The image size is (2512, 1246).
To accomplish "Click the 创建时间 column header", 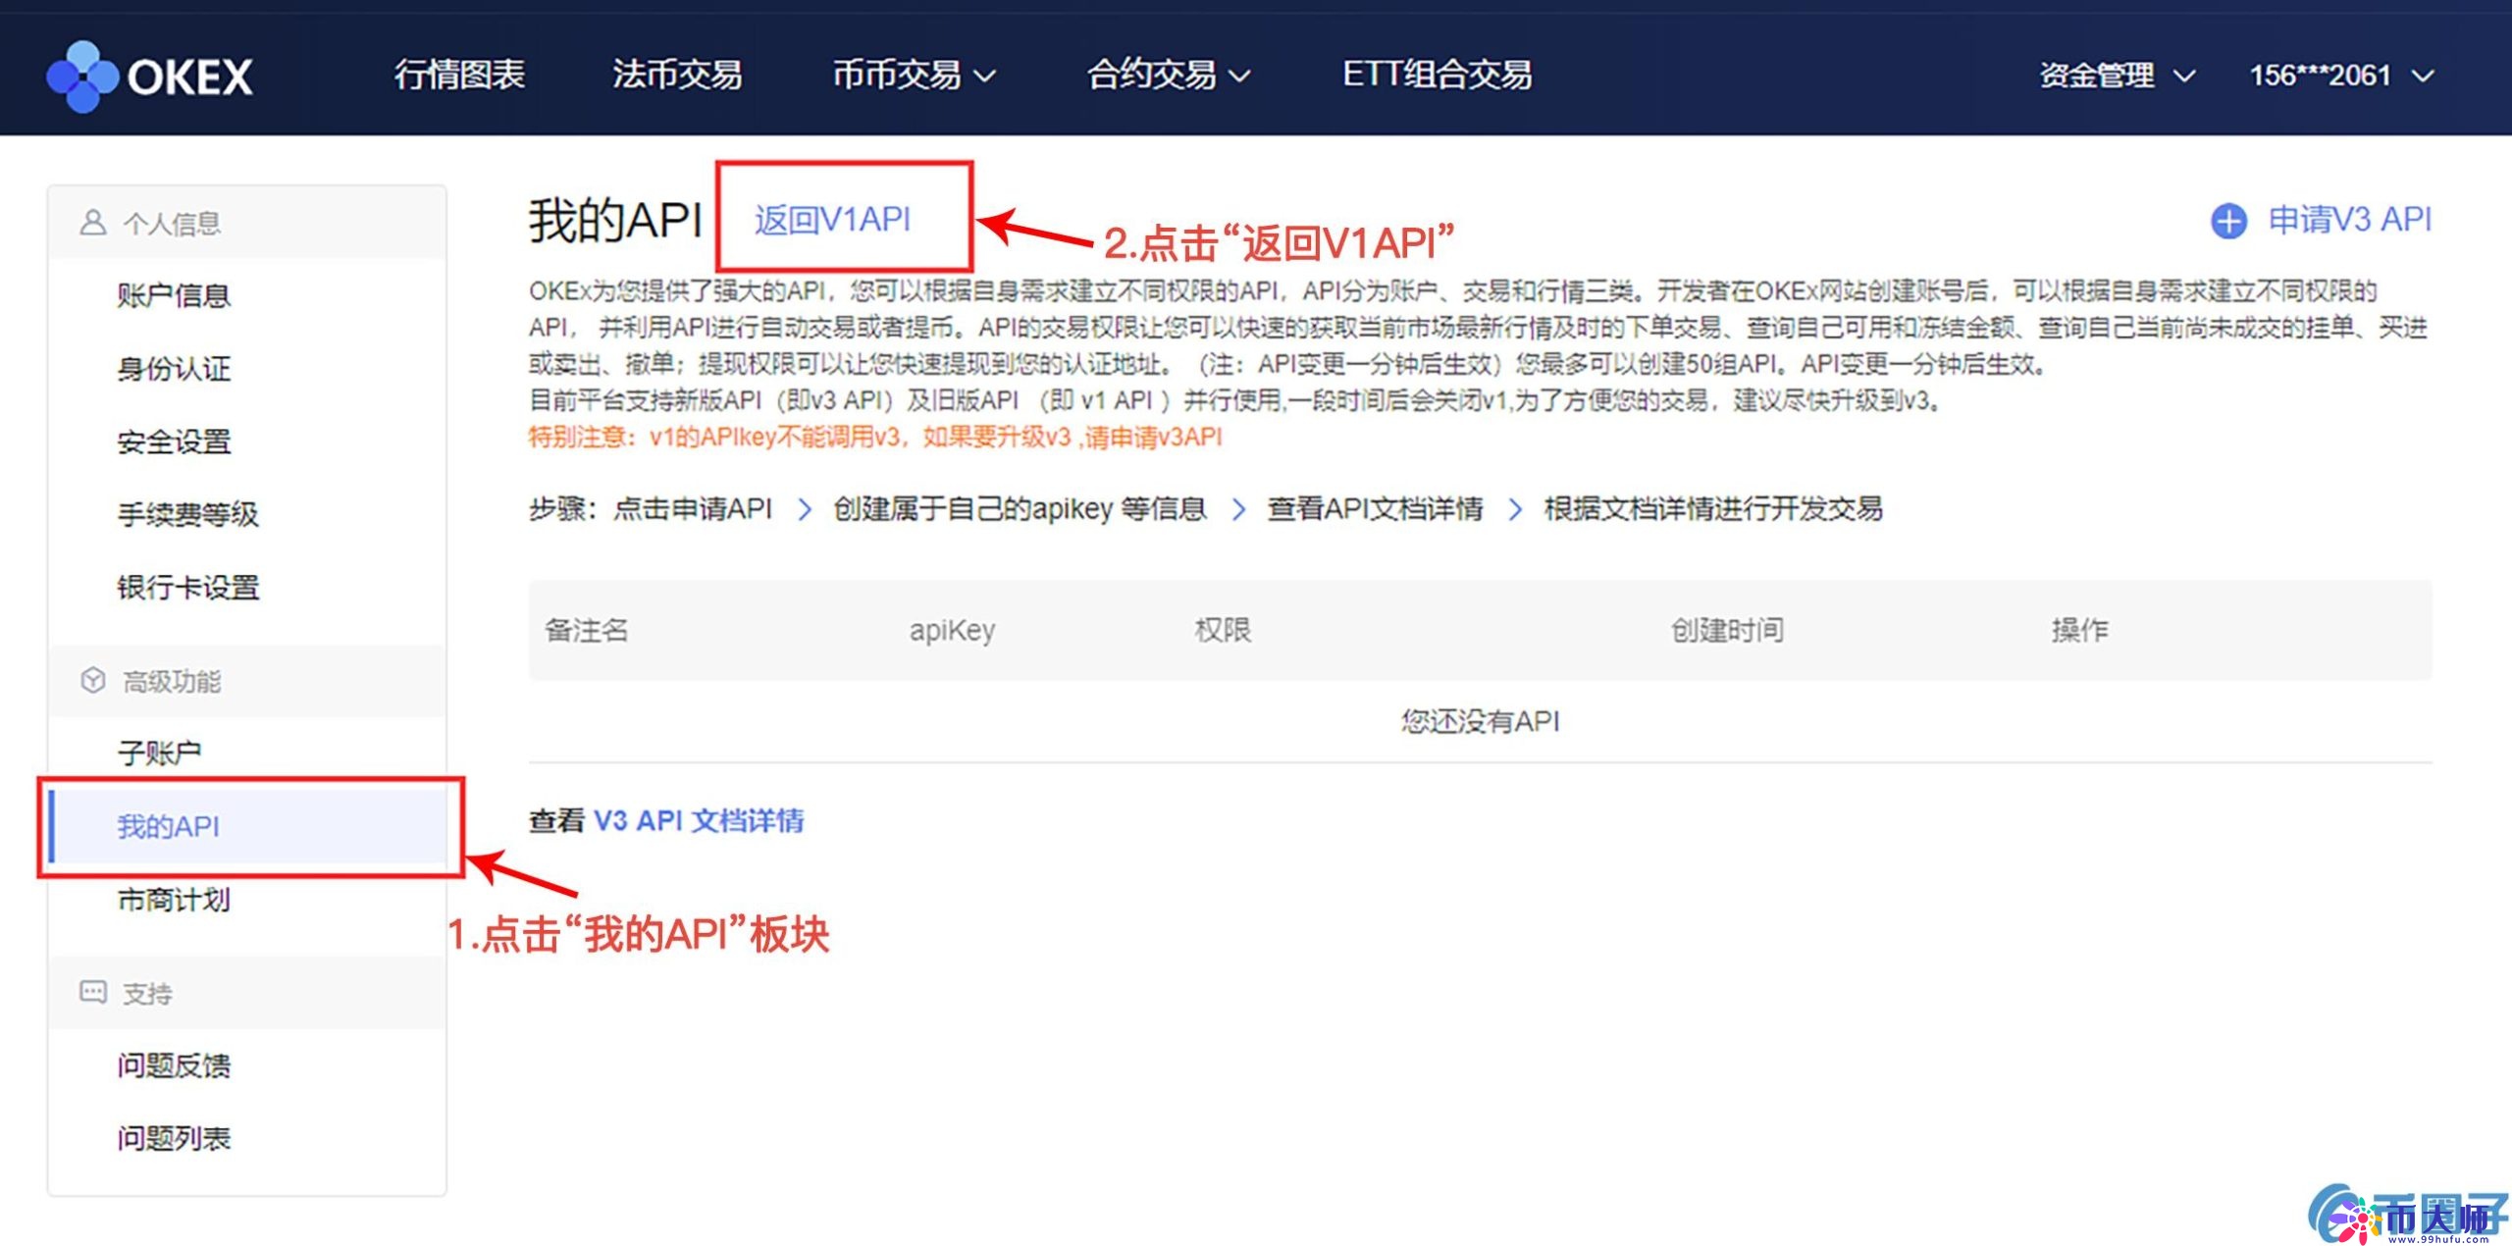I will 1727,630.
